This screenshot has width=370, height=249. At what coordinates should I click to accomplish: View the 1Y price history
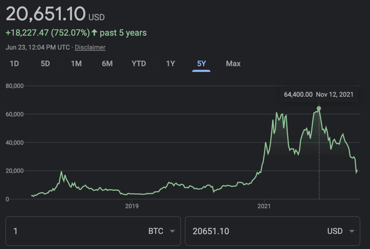[x=170, y=63]
